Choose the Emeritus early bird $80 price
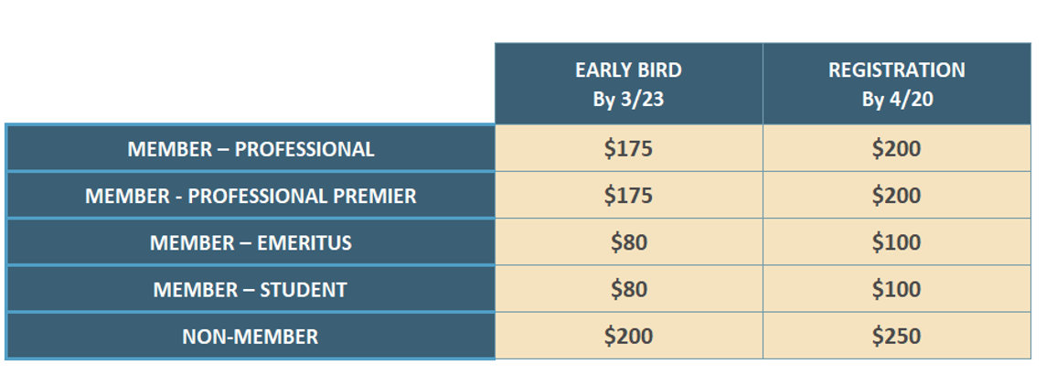 point(628,243)
